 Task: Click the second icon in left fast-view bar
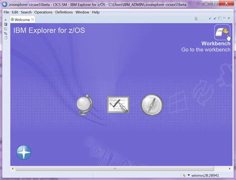pyautogui.click(x=5, y=24)
